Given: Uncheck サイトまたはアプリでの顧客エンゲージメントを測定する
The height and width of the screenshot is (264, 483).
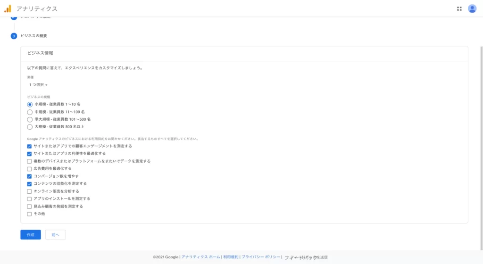Looking at the screenshot, I should click(29, 146).
